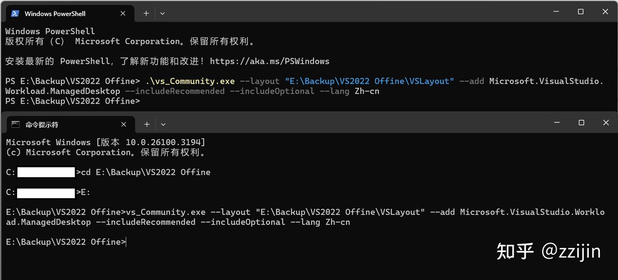Open the profile dropdown in the Command Prompt window

[x=163, y=124]
